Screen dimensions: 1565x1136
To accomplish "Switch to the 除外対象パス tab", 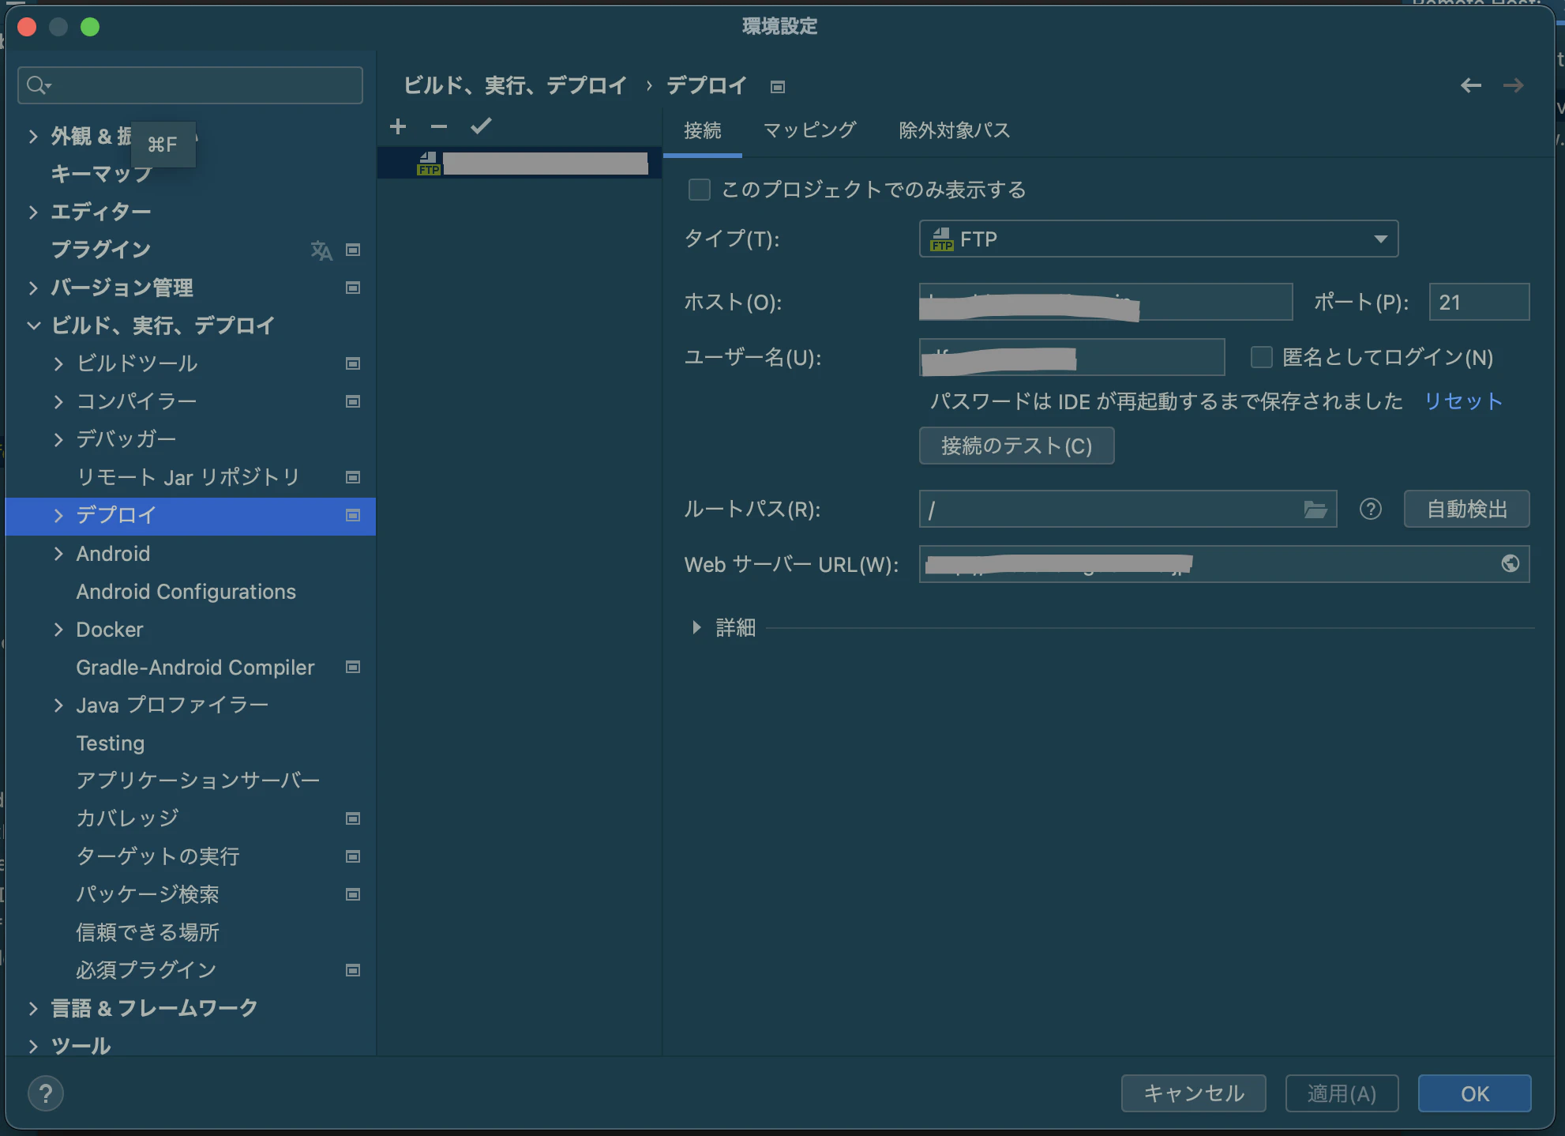I will click(954, 130).
